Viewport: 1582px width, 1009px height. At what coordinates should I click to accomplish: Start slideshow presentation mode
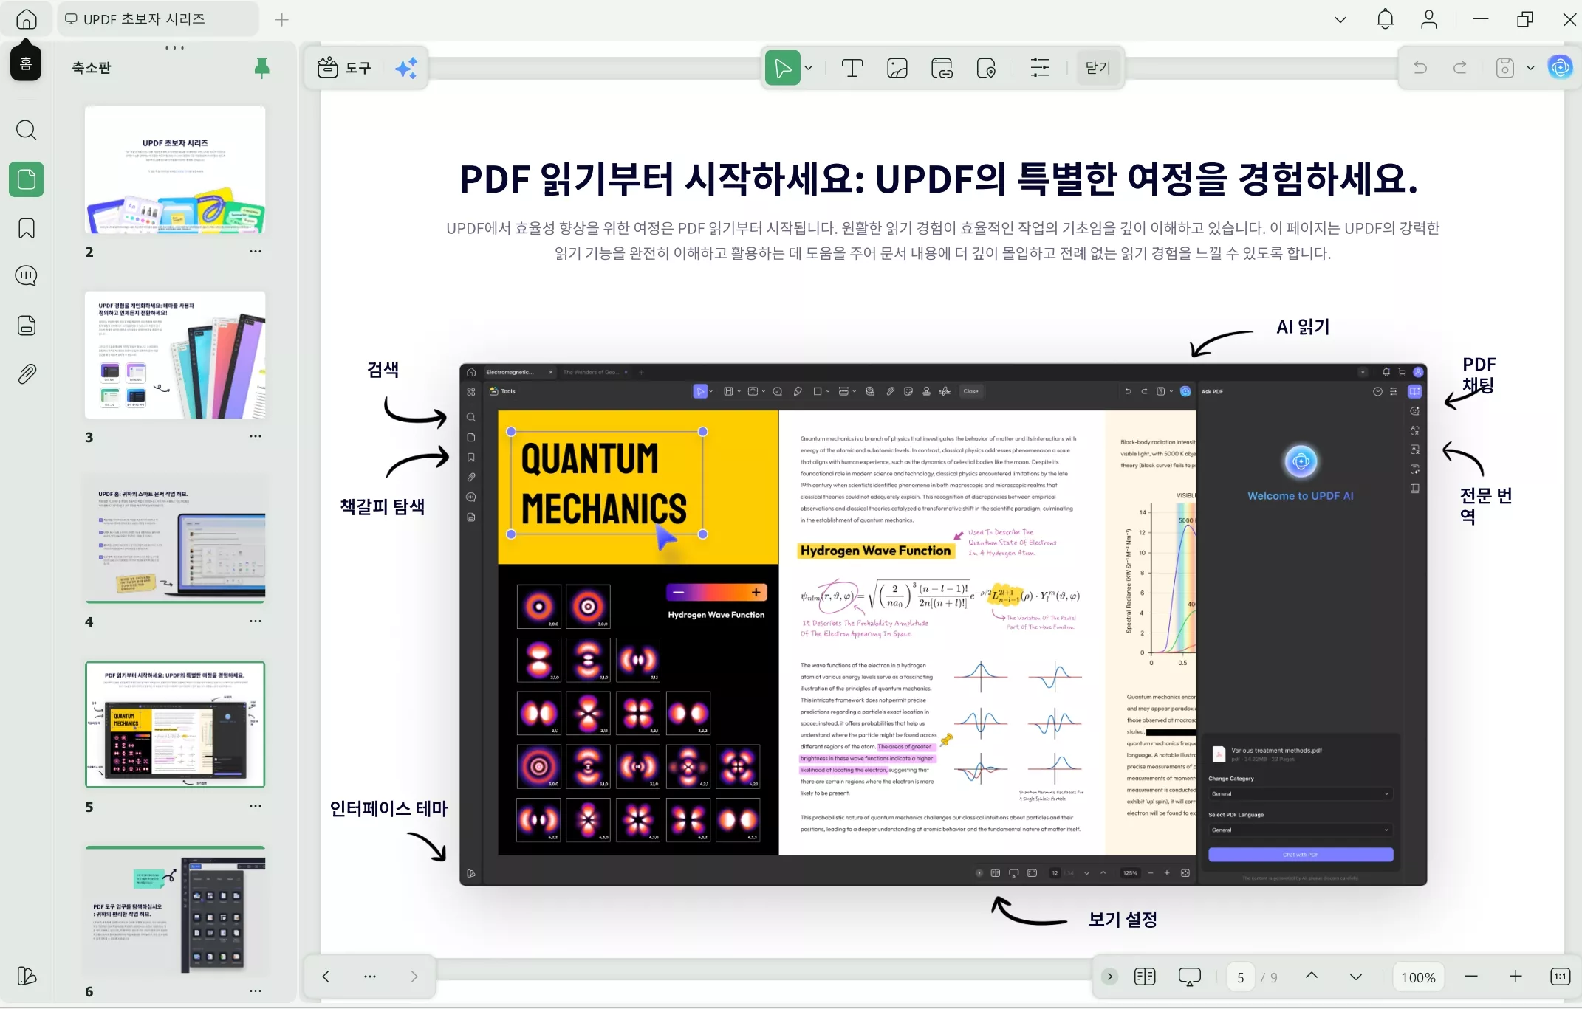coord(1190,977)
